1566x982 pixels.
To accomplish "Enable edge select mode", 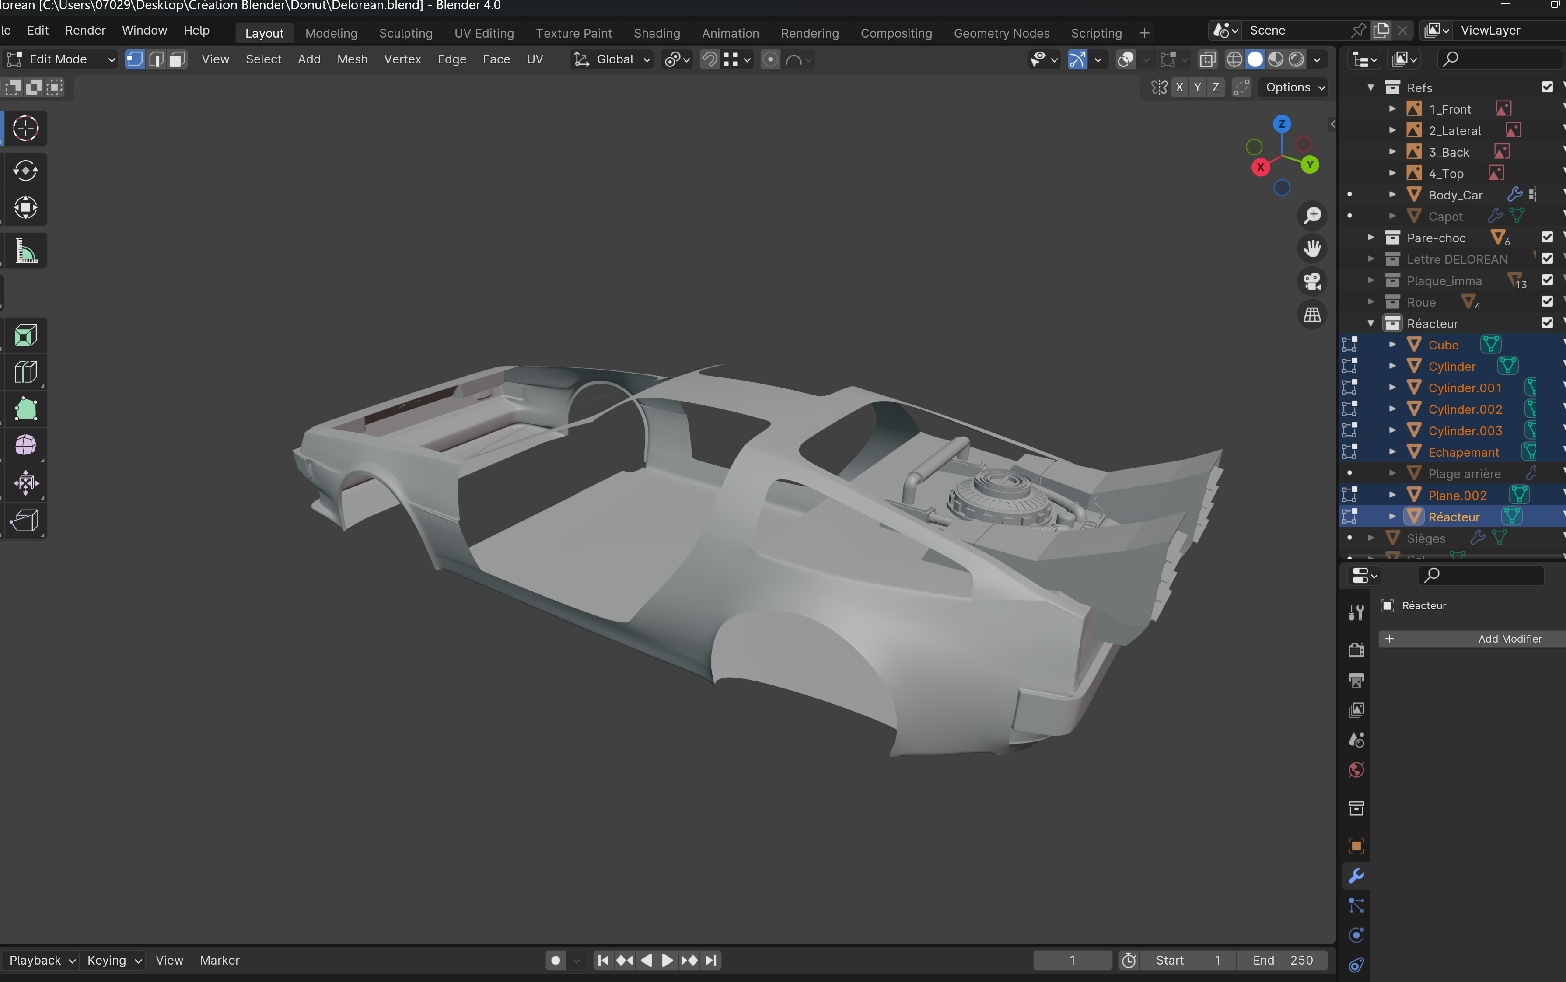I will click(156, 59).
